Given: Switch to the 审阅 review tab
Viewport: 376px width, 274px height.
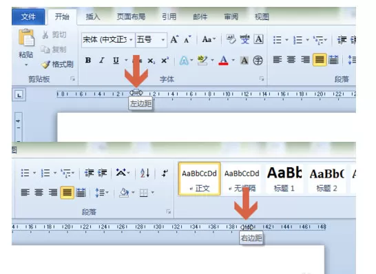Looking at the screenshot, I should coord(231,17).
